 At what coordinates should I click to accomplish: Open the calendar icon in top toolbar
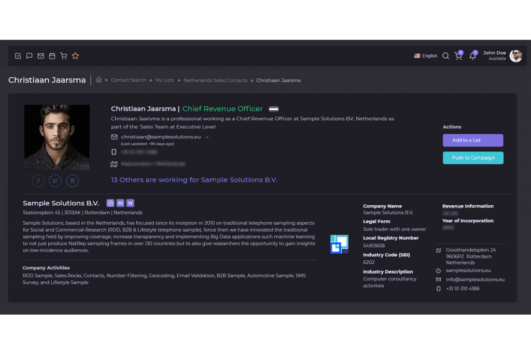click(x=52, y=56)
